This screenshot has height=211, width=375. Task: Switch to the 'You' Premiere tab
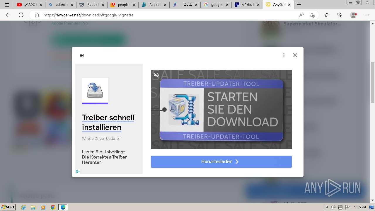pos(247,5)
